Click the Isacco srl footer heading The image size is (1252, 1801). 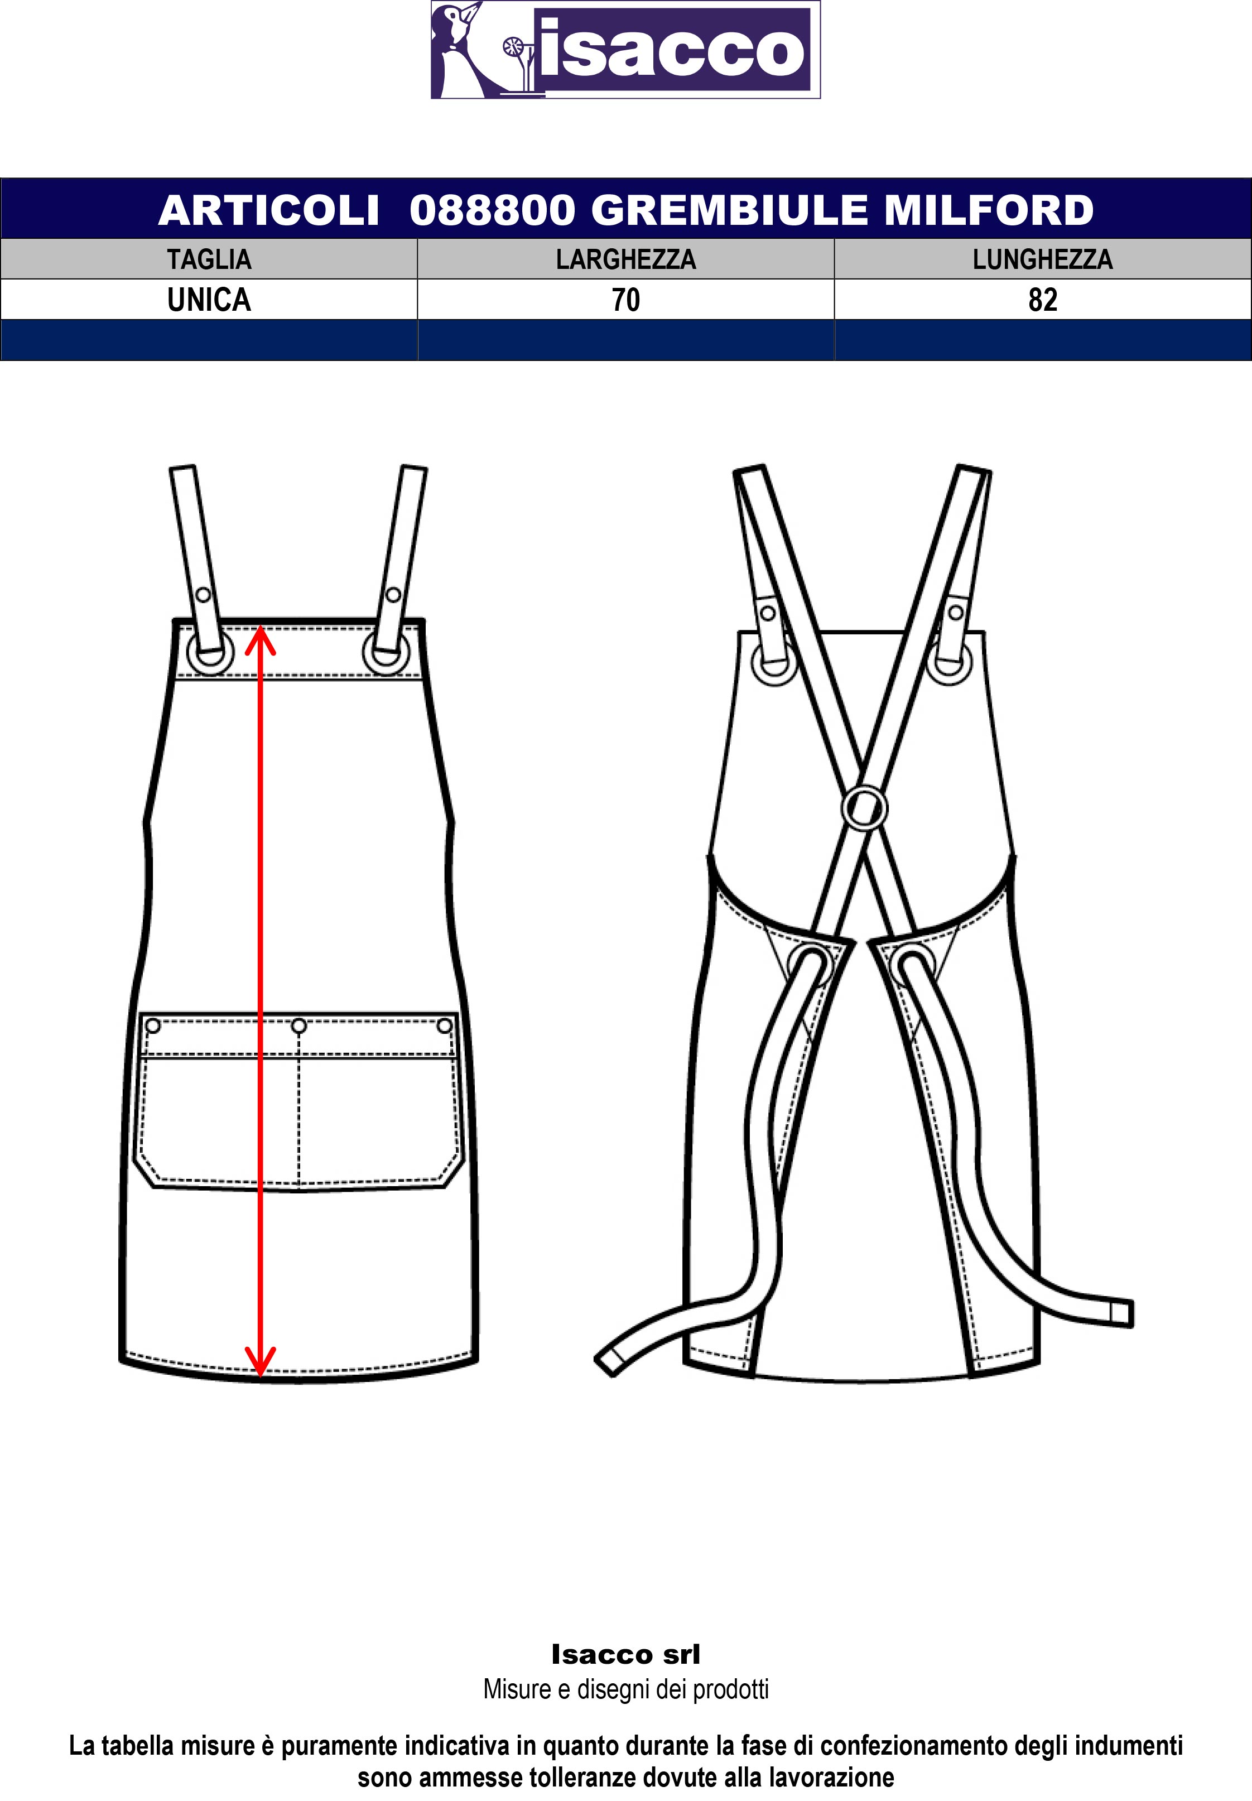pyautogui.click(x=625, y=1654)
